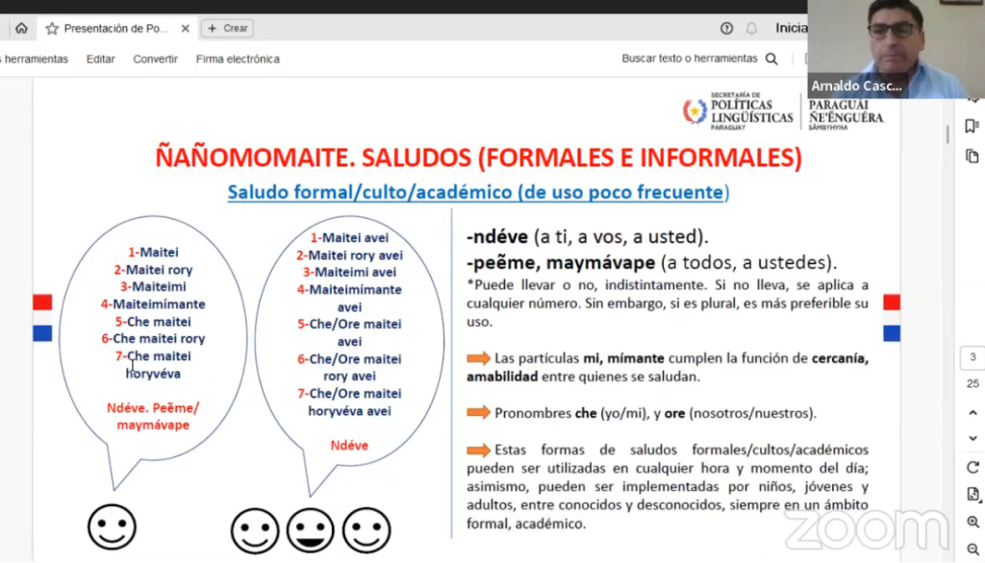Click the Iniciar sesión text

791,28
